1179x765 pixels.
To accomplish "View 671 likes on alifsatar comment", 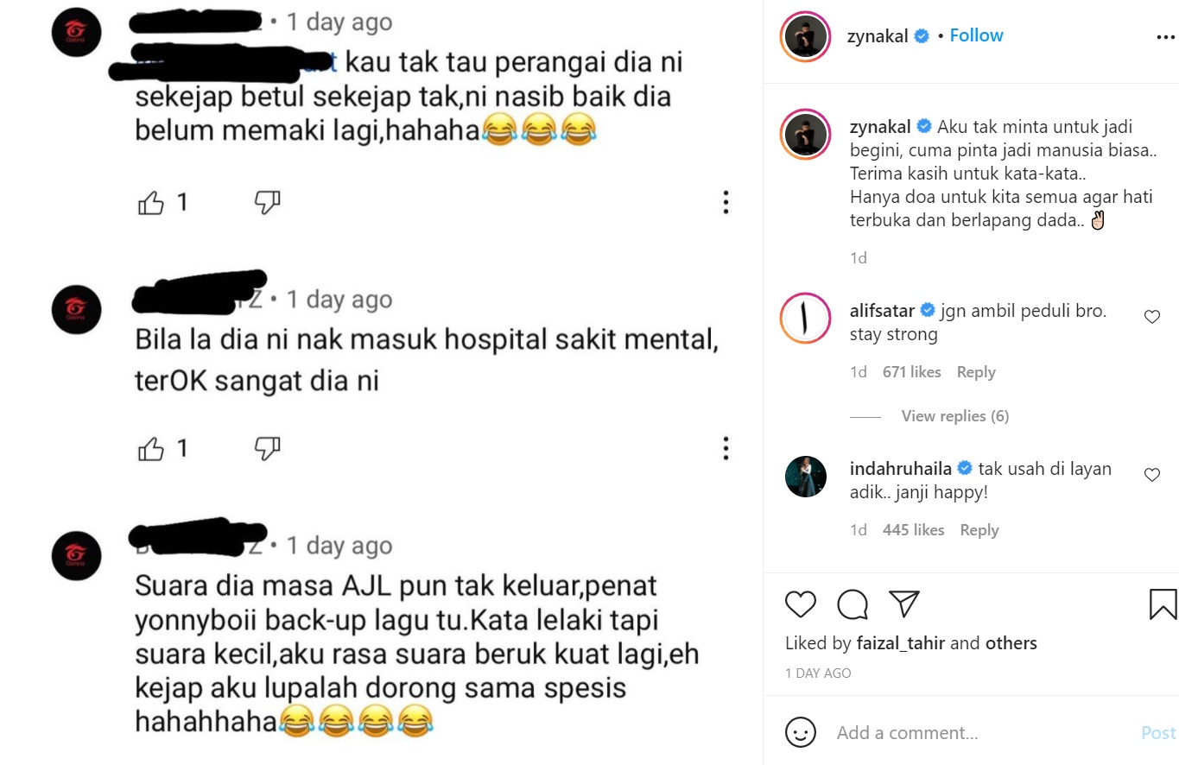I will [x=911, y=372].
